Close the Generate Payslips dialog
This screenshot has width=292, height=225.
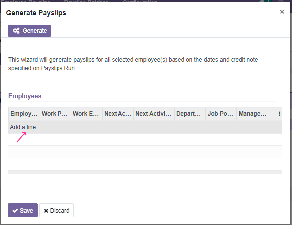282,12
